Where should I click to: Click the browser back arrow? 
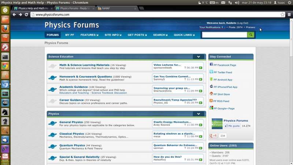tap(14, 15)
